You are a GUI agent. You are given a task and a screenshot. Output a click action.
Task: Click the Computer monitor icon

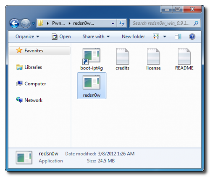click(x=19, y=84)
